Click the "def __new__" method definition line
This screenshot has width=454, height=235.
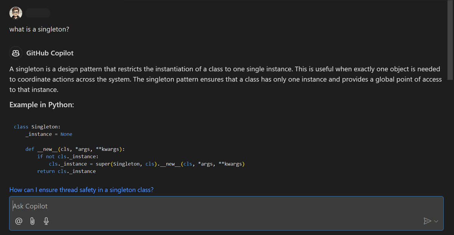click(75, 149)
